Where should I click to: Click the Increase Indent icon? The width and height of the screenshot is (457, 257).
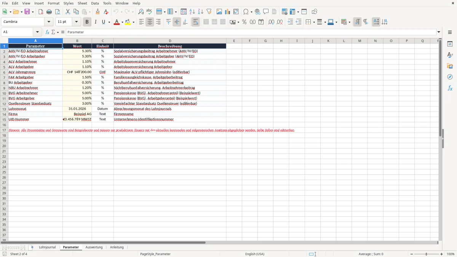tap(290, 22)
